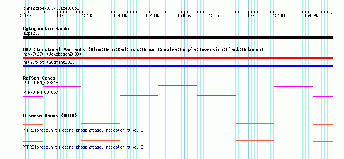This screenshot has width=344, height=159.
Task: Open the first PTPRO protein tyrosine phosphatase link
Action: (x=83, y=130)
